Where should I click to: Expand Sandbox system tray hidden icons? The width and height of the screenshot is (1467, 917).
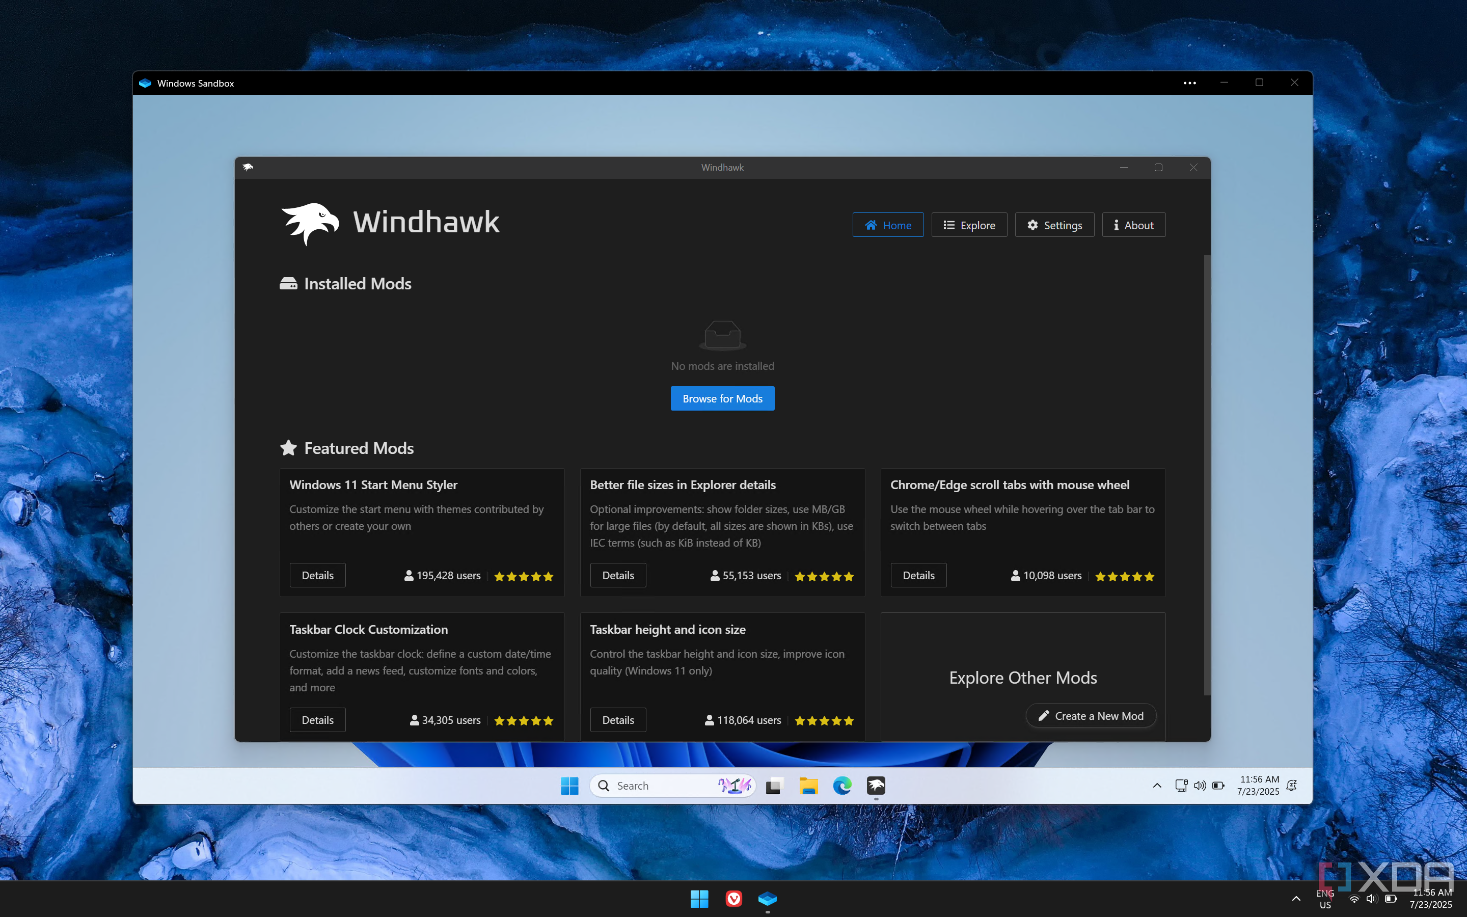(1157, 786)
